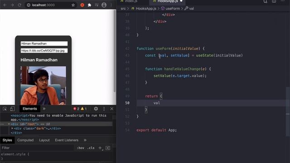Click the profile photo in the card
290x163 pixels.
[43, 86]
